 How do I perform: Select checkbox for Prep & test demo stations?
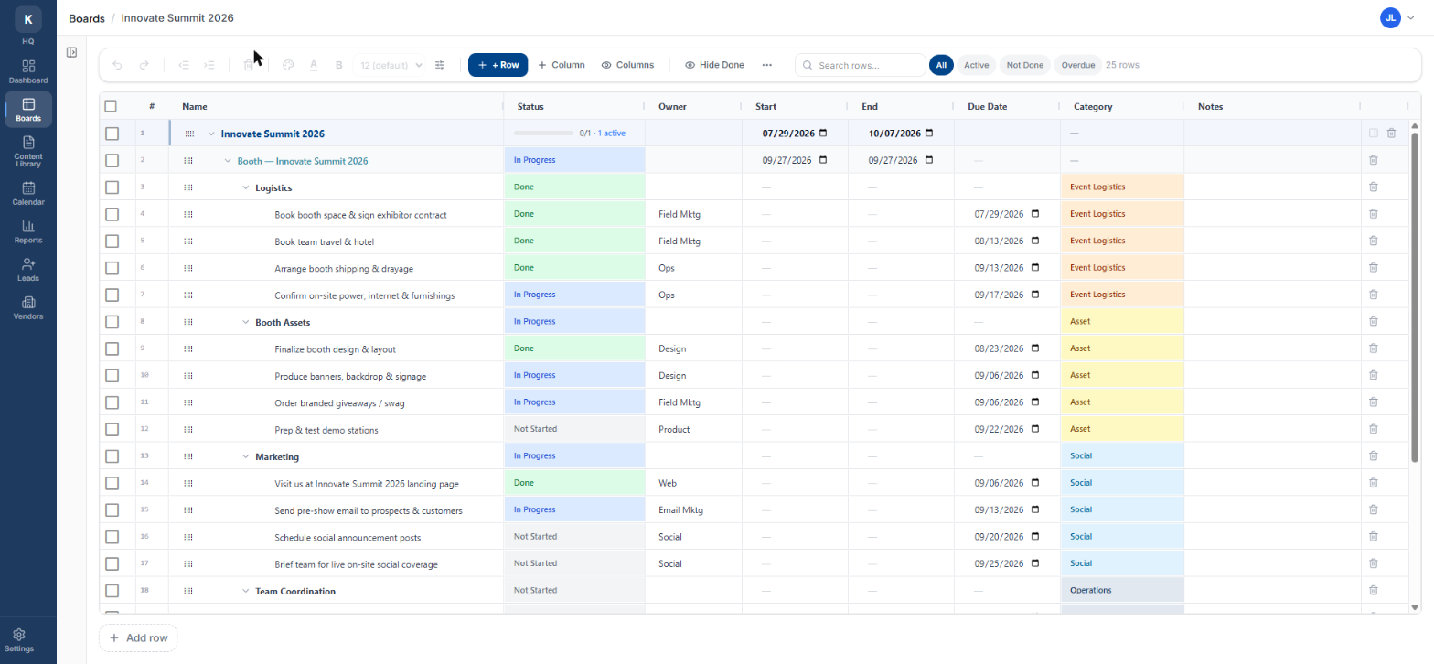112,429
